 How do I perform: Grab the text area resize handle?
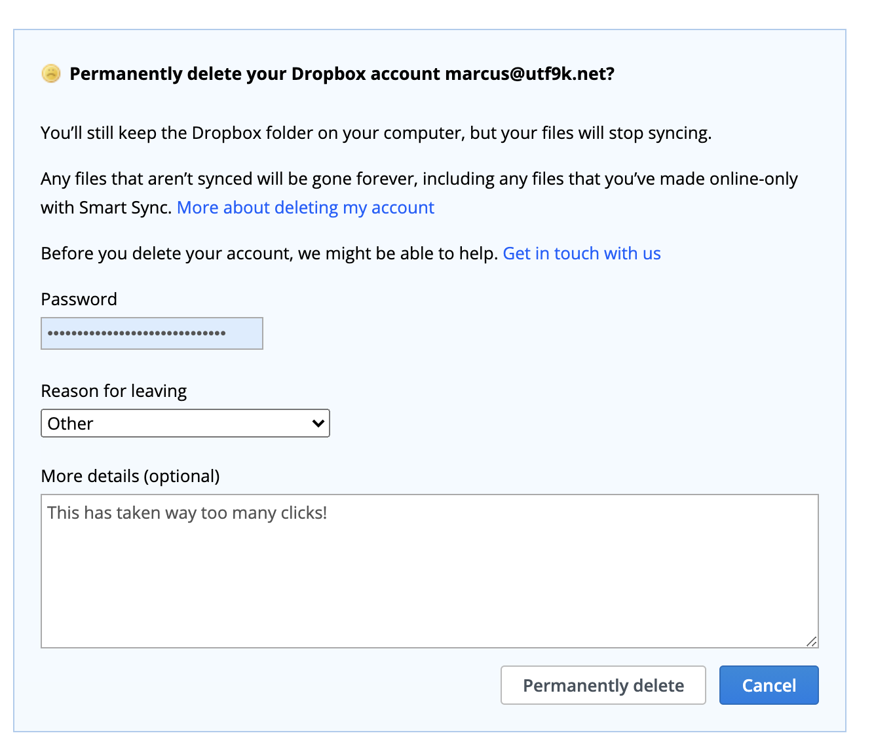(812, 641)
